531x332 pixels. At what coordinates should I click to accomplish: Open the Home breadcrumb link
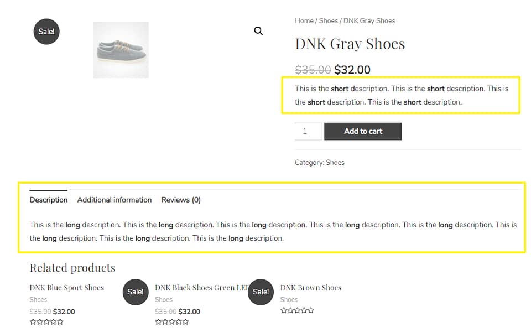[x=304, y=20]
